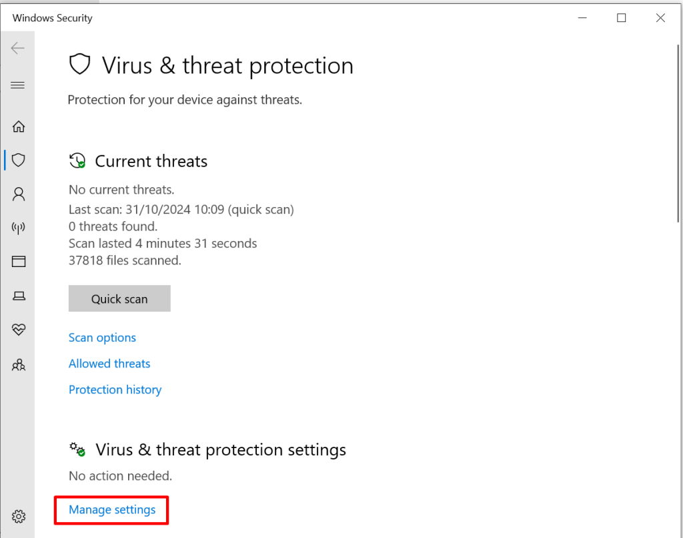Maximize the Windows Security window
683x538 pixels.
pyautogui.click(x=622, y=18)
